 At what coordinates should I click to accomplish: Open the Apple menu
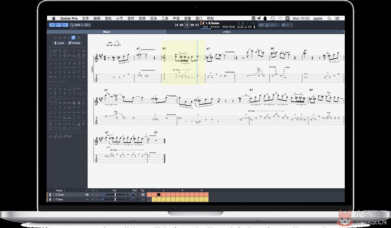coord(54,18)
